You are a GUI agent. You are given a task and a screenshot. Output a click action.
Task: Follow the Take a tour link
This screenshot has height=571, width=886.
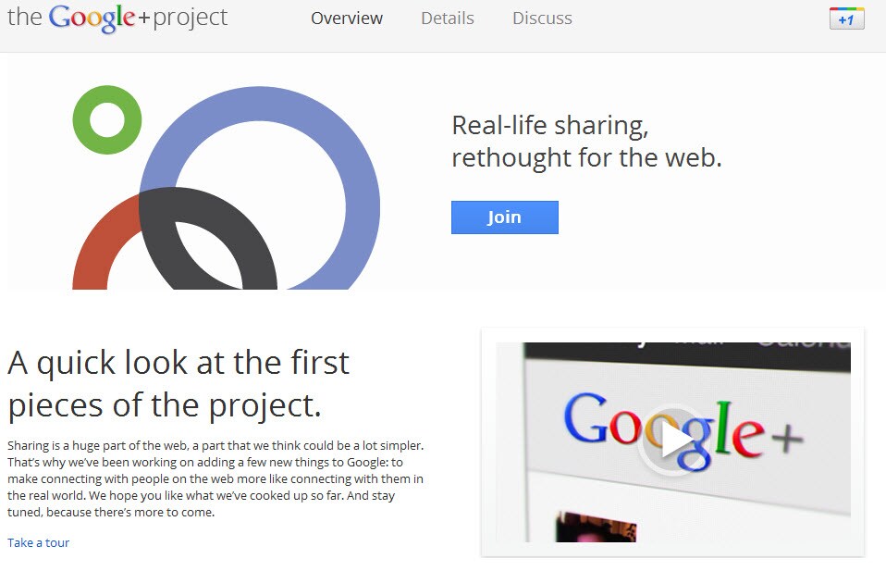[x=39, y=542]
